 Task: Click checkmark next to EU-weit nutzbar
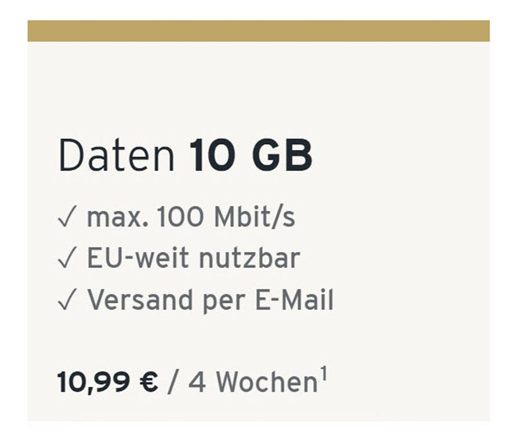click(x=67, y=258)
